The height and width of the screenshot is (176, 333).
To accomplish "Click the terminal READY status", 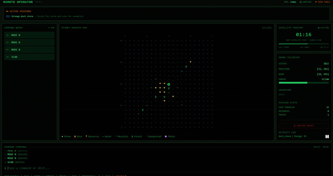I will pyautogui.click(x=326, y=147).
